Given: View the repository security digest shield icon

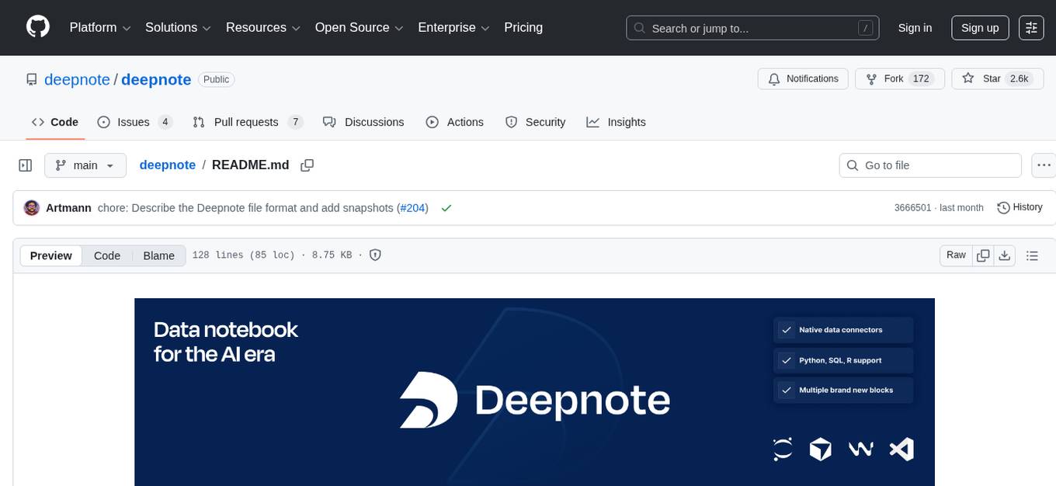Looking at the screenshot, I should tap(375, 255).
